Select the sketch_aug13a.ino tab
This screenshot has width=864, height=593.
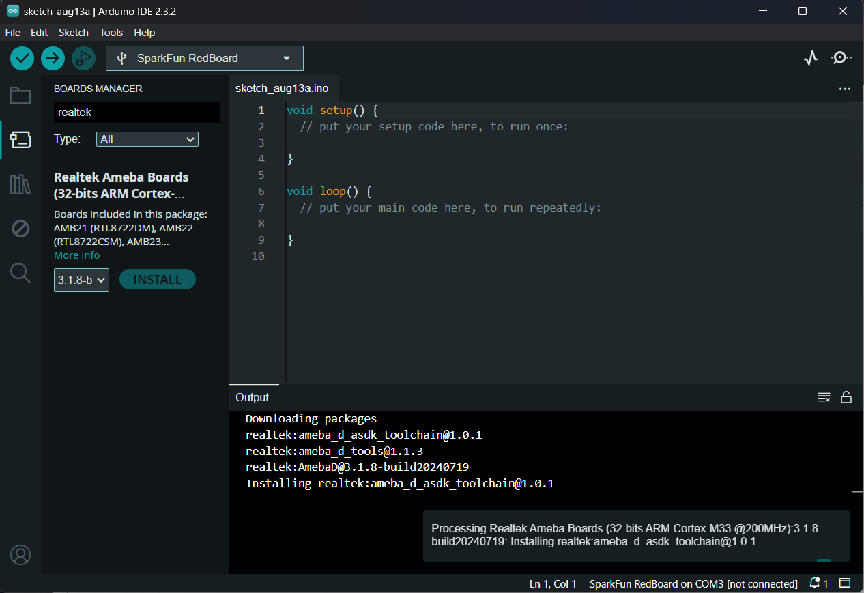282,89
